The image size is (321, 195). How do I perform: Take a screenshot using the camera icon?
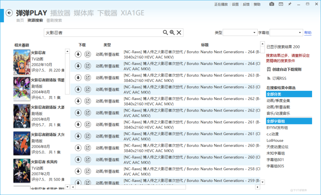pos(271,4)
